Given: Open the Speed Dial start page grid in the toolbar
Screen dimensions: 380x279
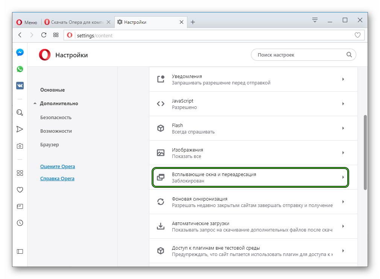Looking at the screenshot, I should click(56, 35).
